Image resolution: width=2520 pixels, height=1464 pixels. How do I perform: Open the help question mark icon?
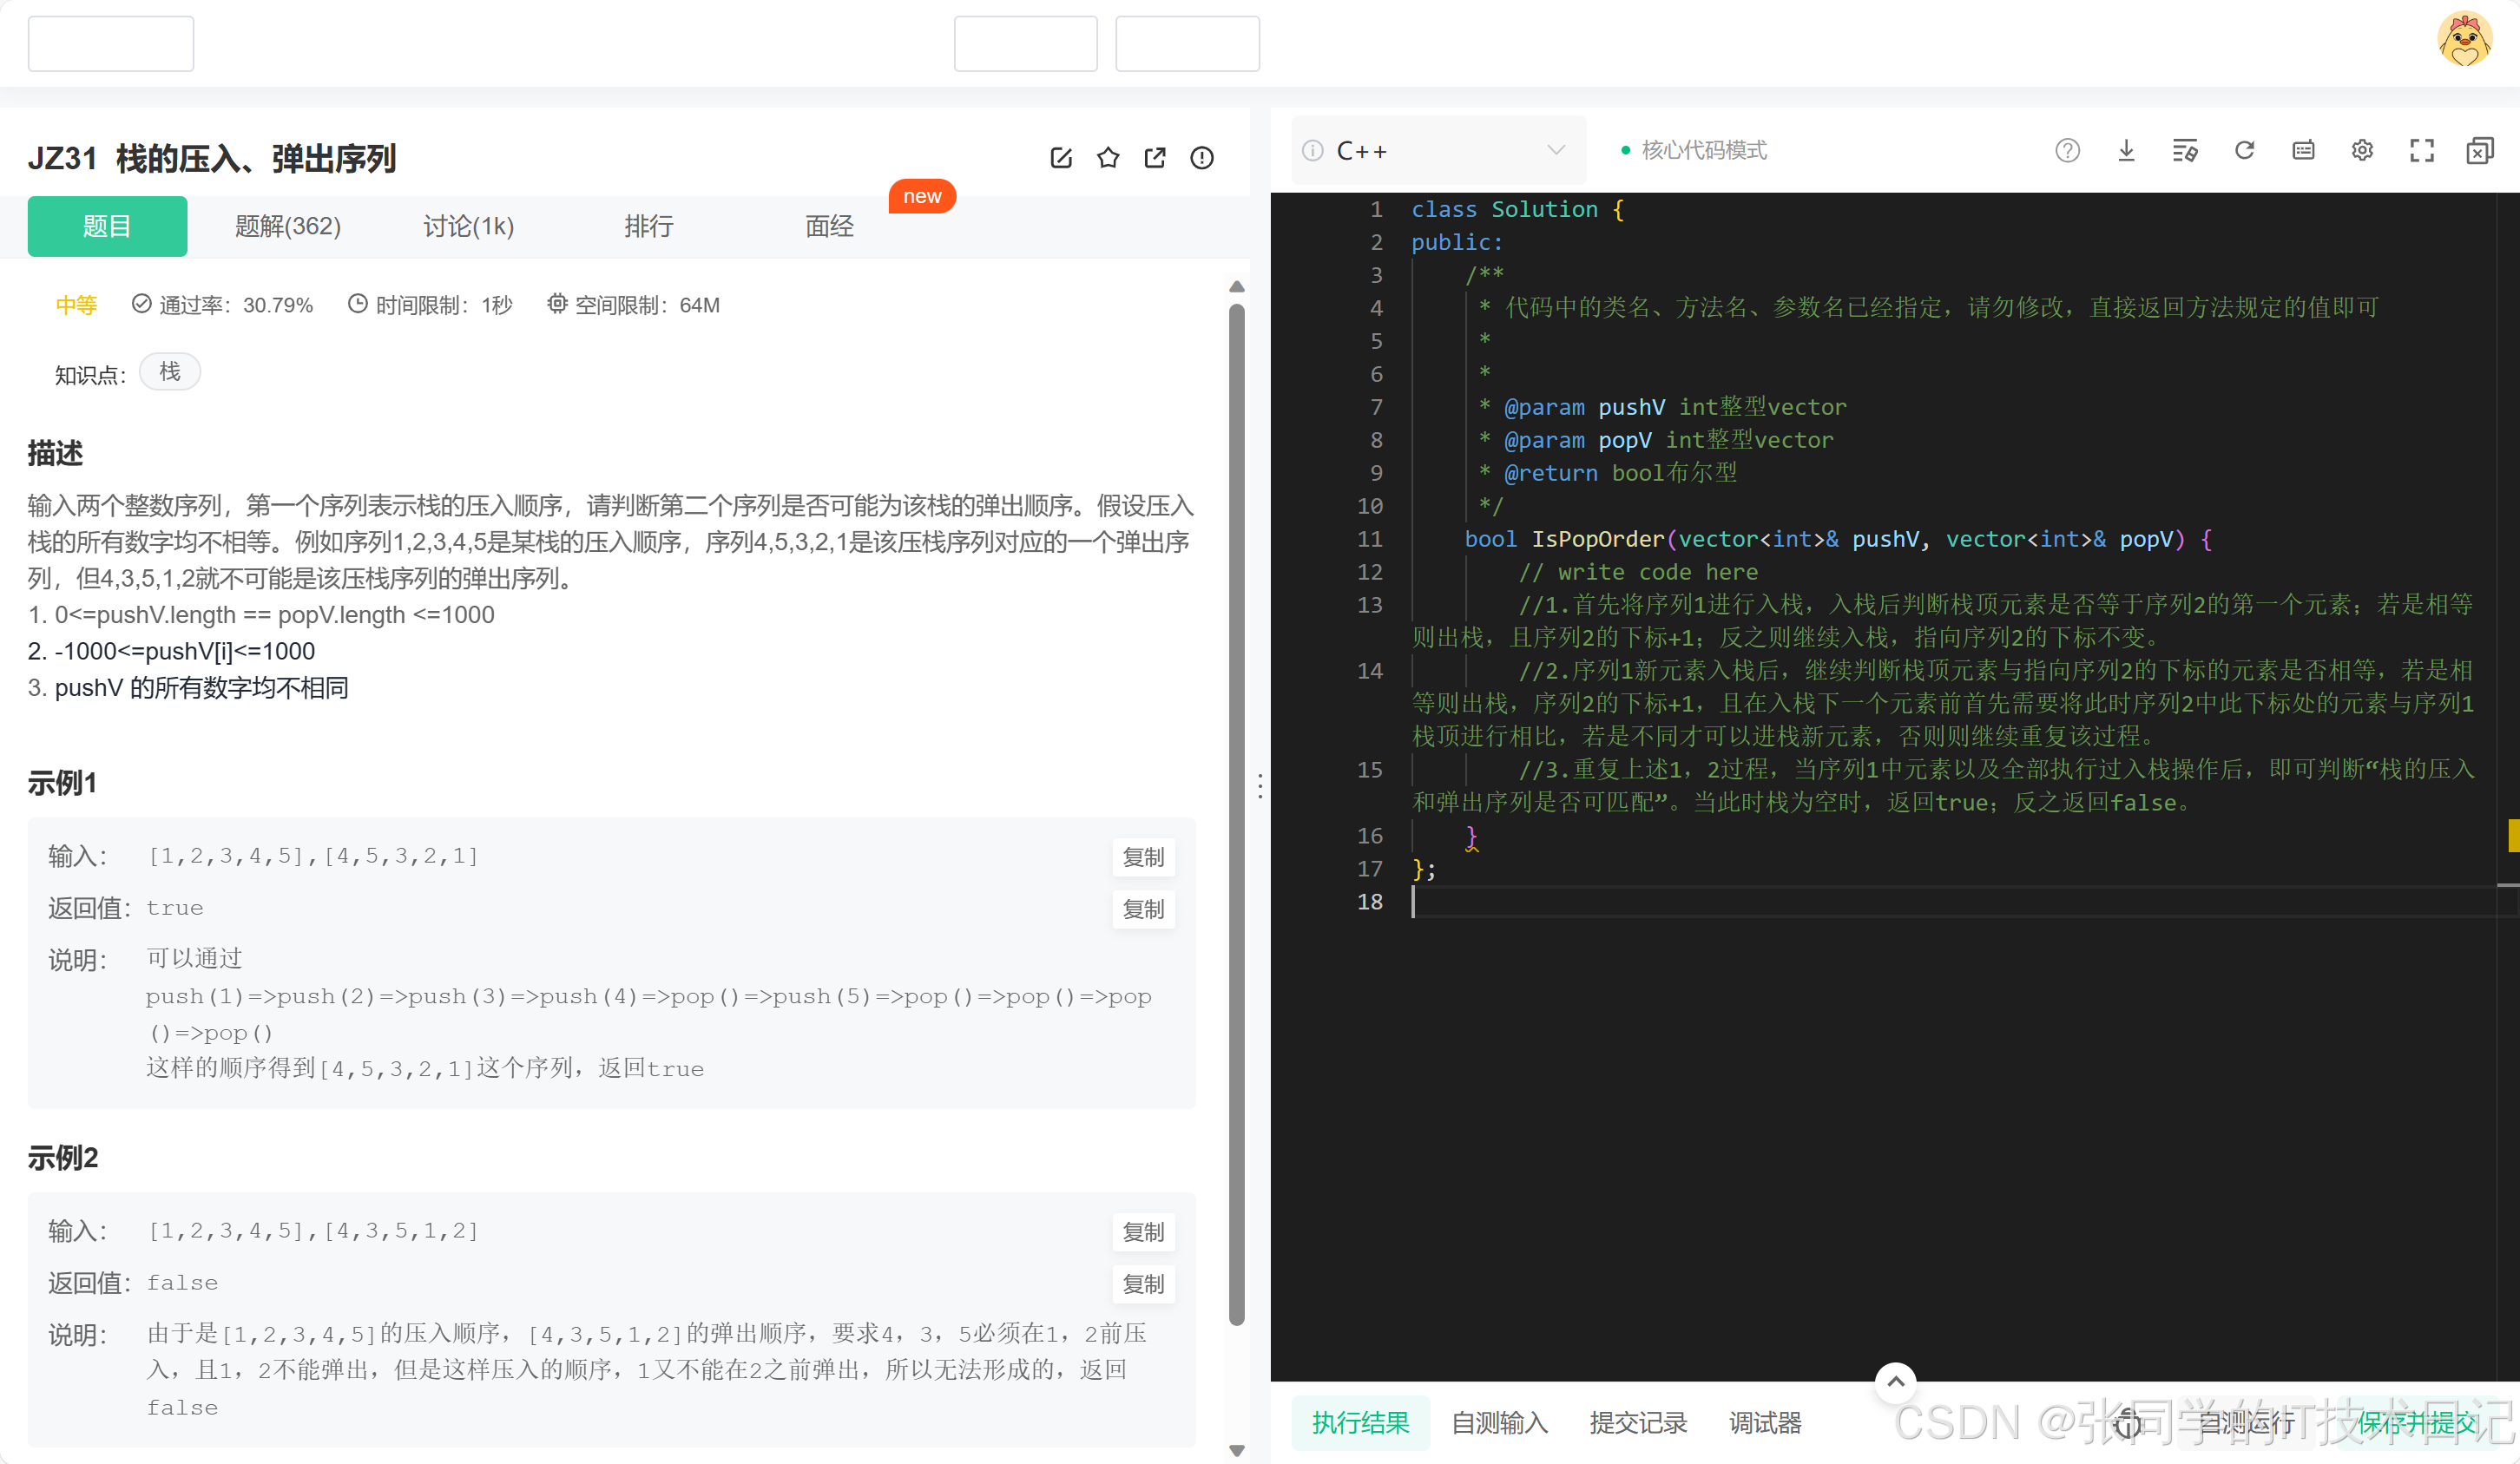point(2067,151)
